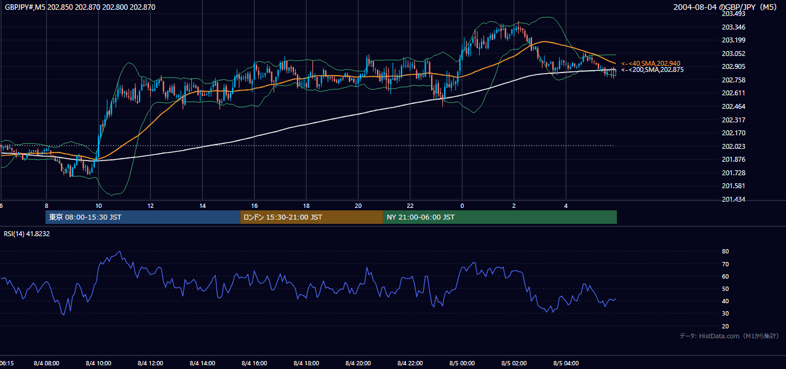
Task: Click the 8/4 12:00 bottom time label
Action: 151,363
